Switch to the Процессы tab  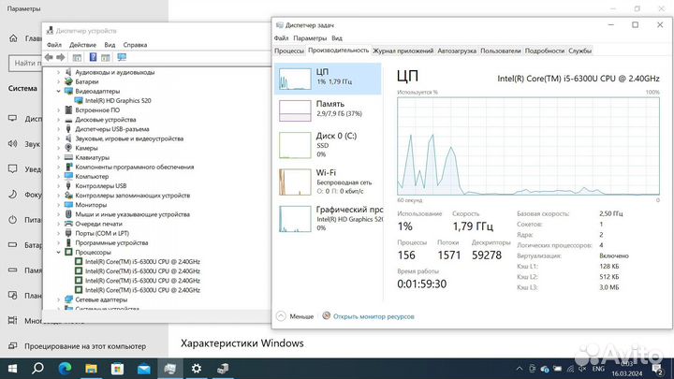pyautogui.click(x=289, y=51)
